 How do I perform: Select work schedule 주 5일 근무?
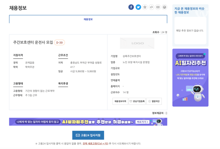pos(31,95)
